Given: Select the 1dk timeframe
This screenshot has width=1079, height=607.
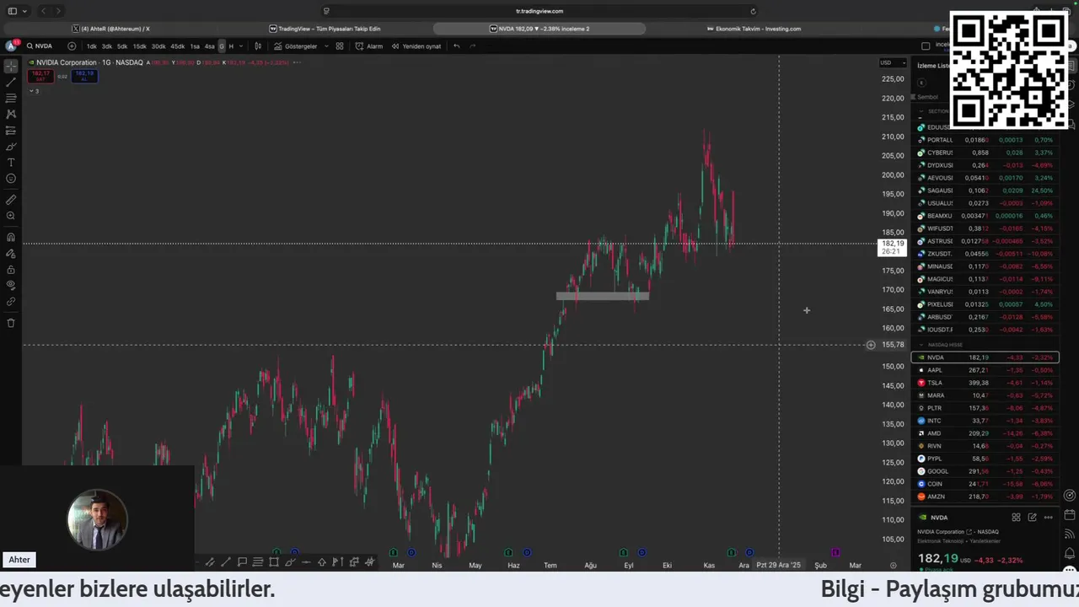Looking at the screenshot, I should click(91, 46).
